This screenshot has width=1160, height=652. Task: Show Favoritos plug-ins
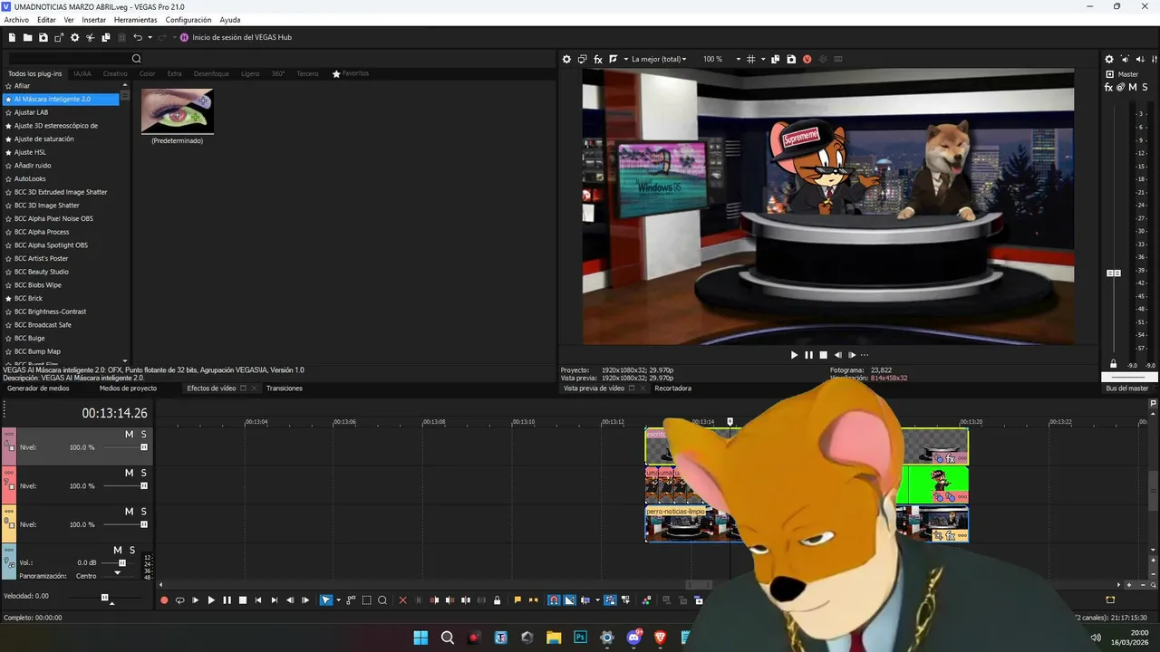tap(350, 73)
